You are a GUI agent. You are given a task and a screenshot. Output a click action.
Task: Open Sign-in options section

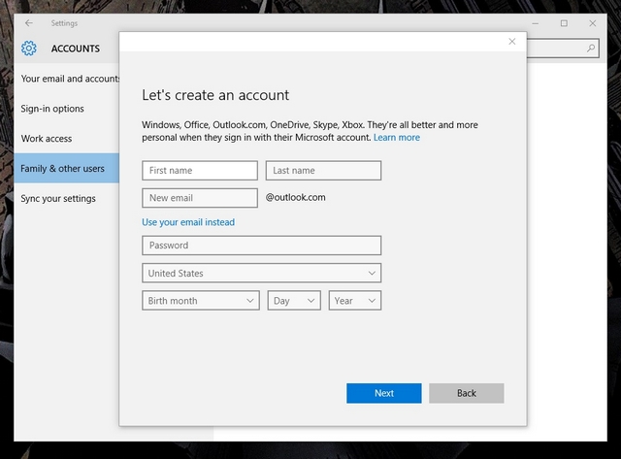pos(67,109)
